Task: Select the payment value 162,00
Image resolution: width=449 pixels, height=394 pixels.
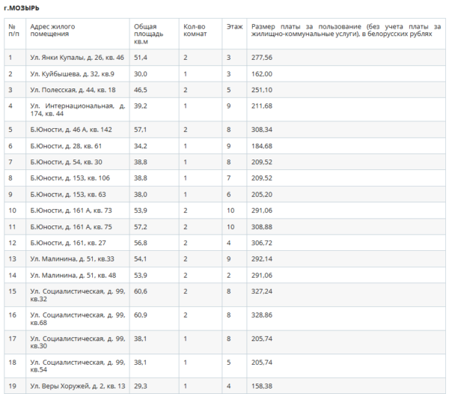Action: [262, 73]
